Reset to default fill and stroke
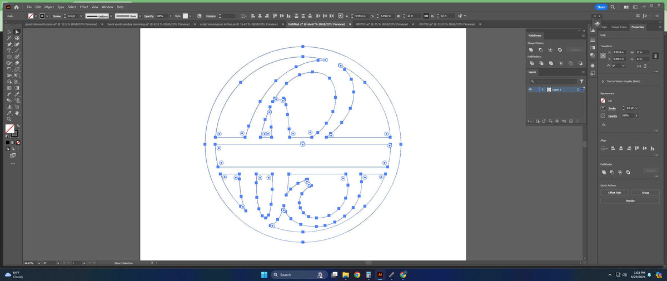This screenshot has height=281, width=667. coord(6,136)
